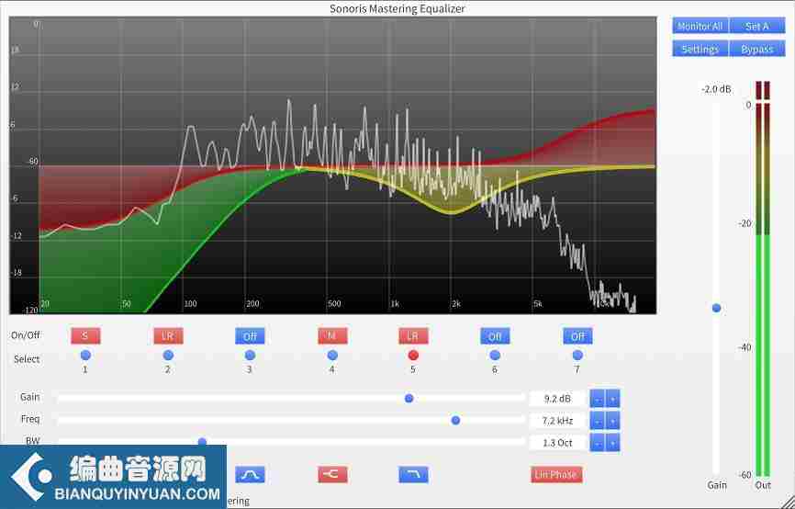Click the -2.0 dB output gain readout
This screenshot has width=795, height=509.
[x=716, y=89]
